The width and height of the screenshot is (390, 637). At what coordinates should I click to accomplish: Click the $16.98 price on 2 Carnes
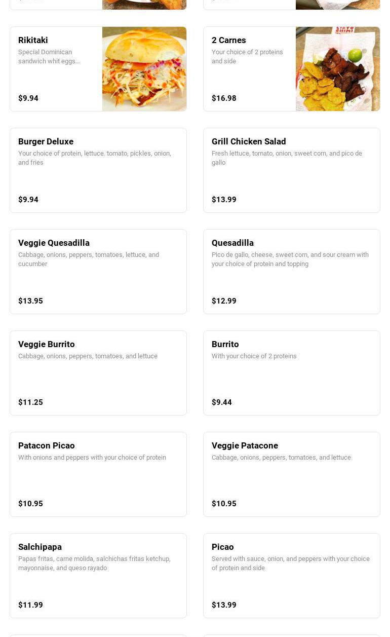[x=224, y=98]
